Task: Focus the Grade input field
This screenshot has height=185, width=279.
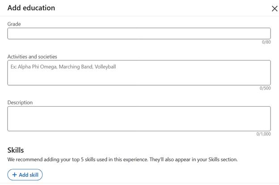Action: pos(139,34)
